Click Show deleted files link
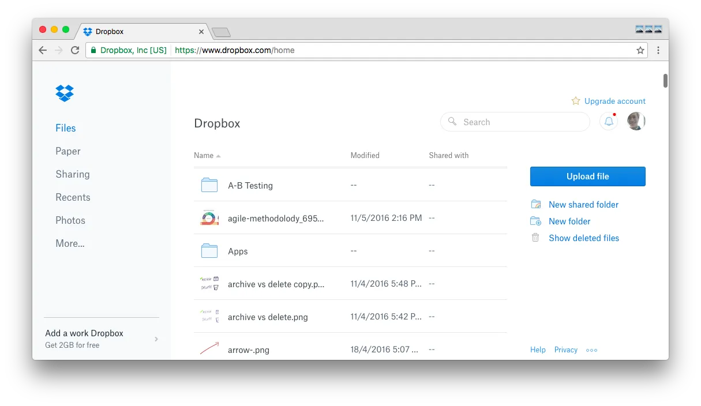701x406 pixels. tap(584, 238)
